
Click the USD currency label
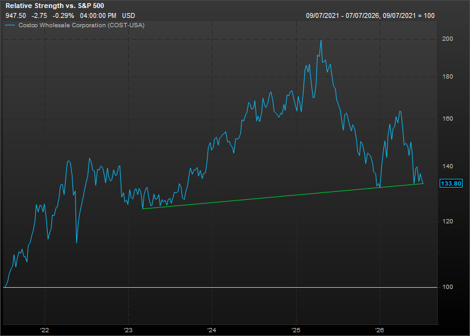click(129, 15)
